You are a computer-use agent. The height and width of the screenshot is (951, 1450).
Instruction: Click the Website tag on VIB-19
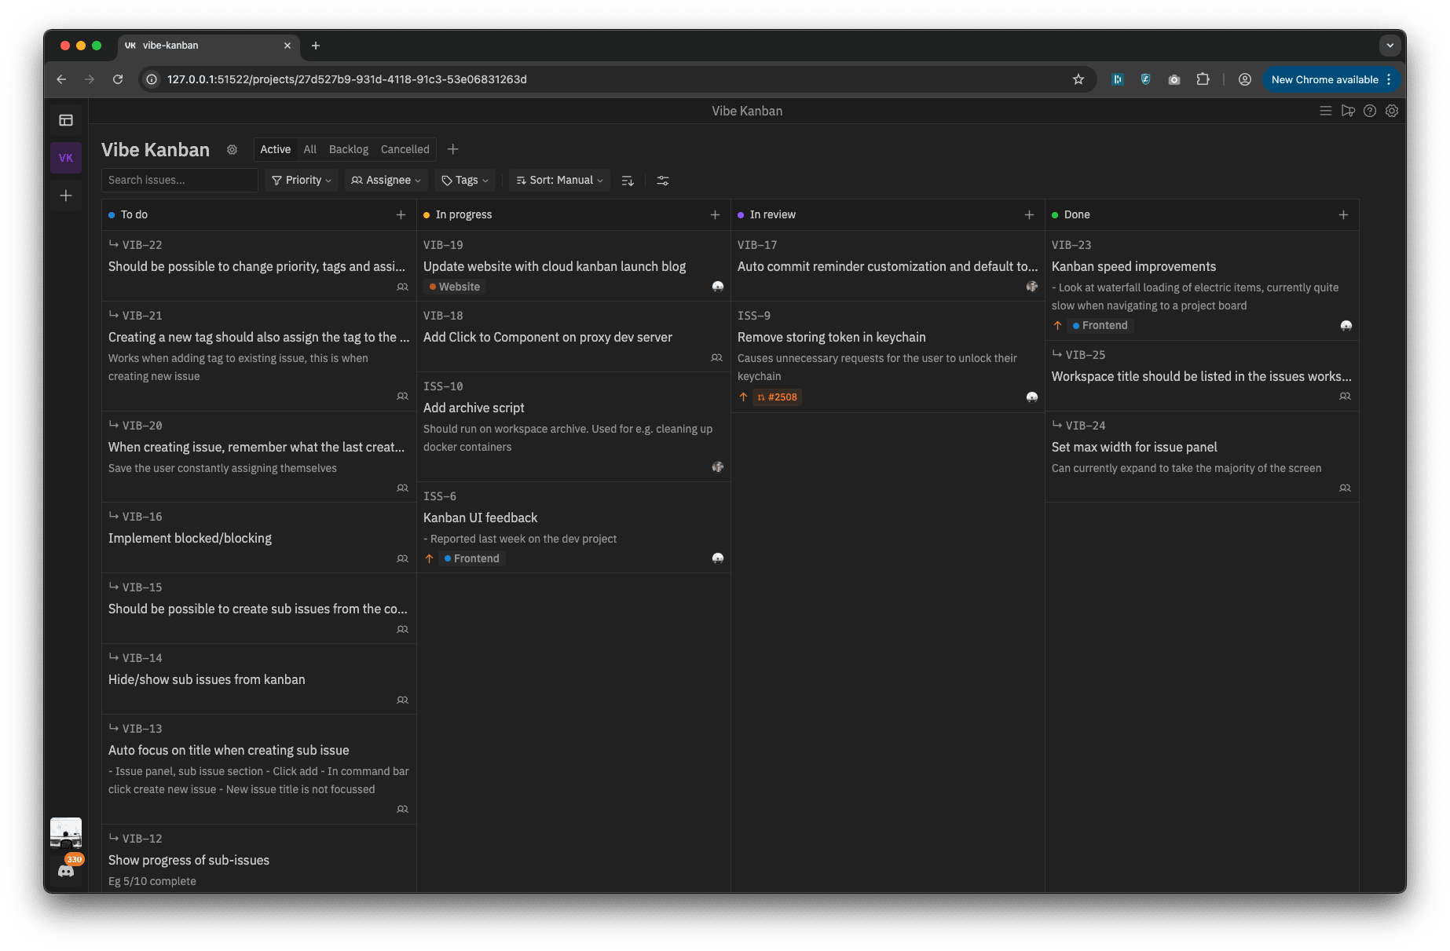pyautogui.click(x=455, y=287)
